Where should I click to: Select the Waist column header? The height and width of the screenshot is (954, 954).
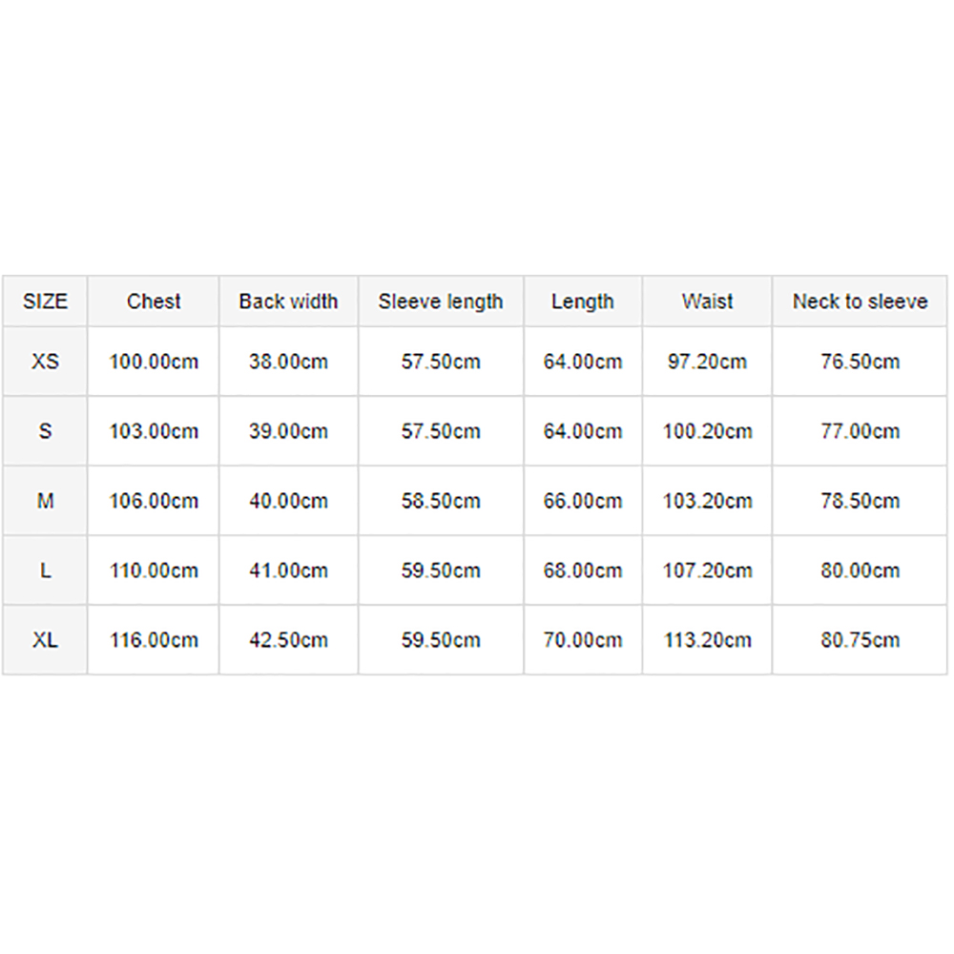(707, 301)
